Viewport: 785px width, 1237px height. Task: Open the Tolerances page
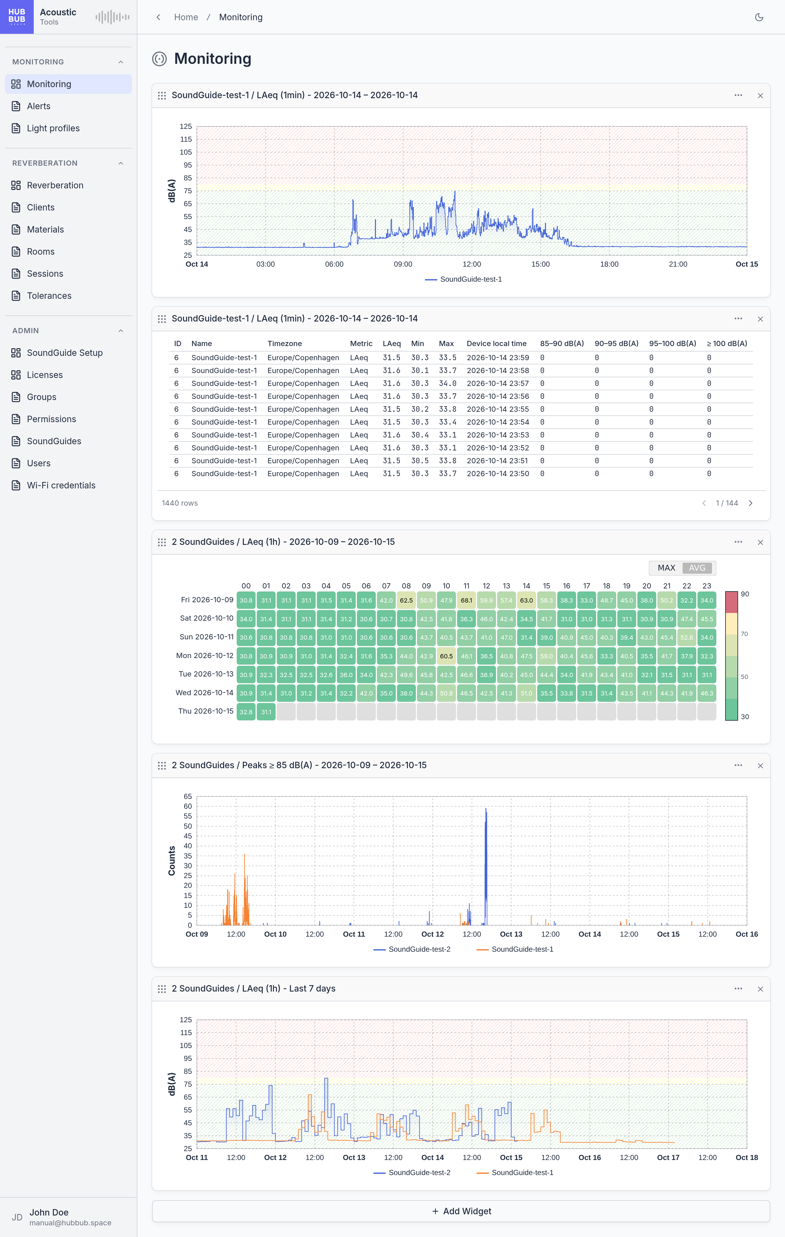point(68,295)
